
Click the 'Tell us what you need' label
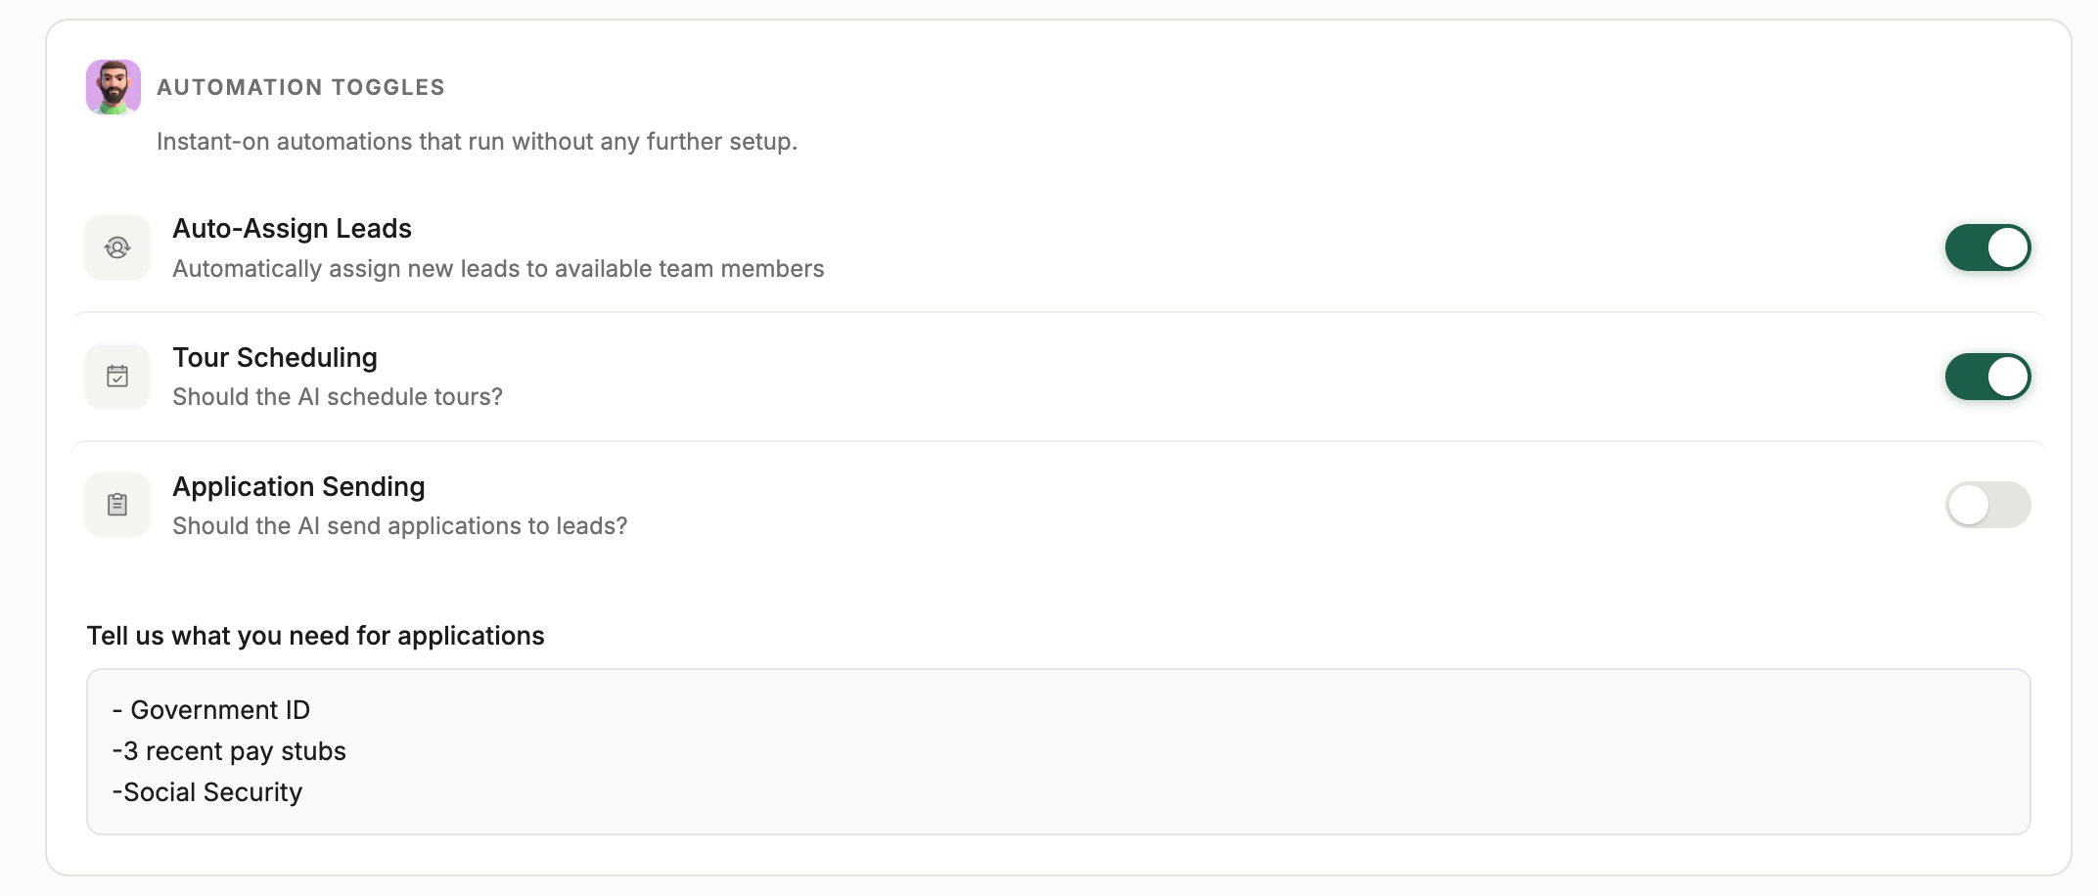(315, 636)
